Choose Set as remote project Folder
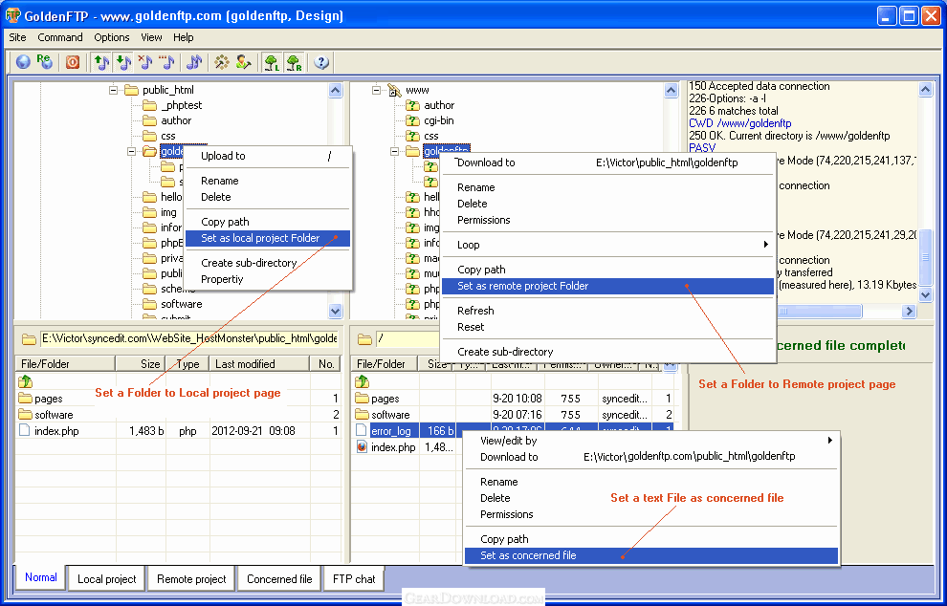This screenshot has width=947, height=606. pyautogui.click(x=607, y=286)
